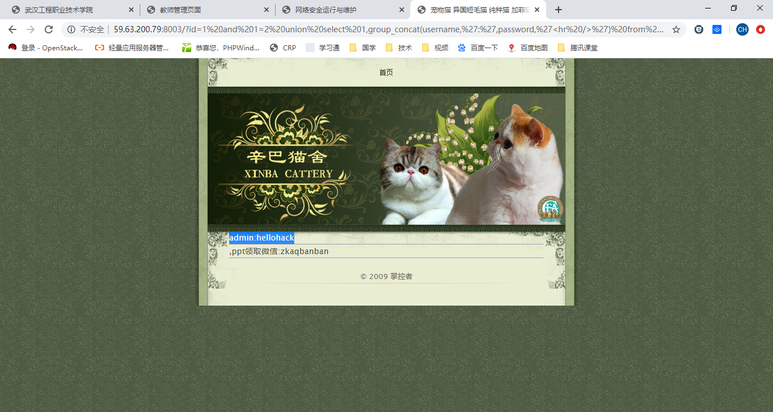773x412 pixels.
Task: Restore down the browser window
Action: (x=734, y=8)
